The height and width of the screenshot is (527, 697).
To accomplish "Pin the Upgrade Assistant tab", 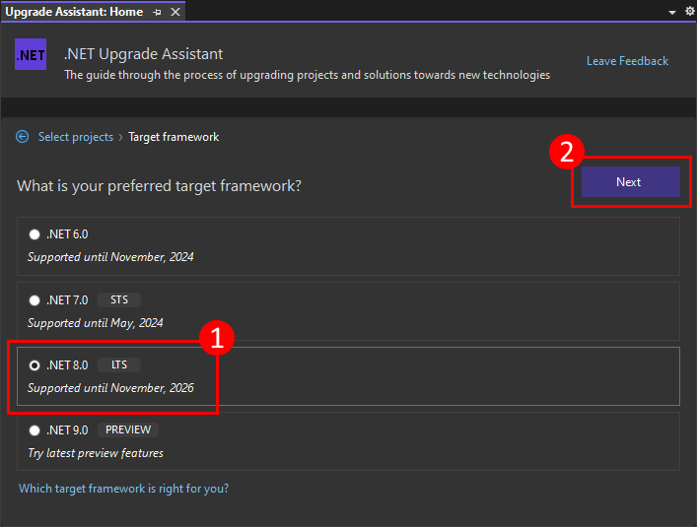I will click(x=157, y=13).
